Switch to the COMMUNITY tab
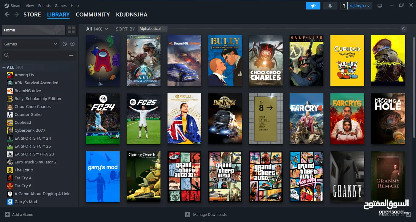Screen dimensions: 416x222 coord(93,14)
